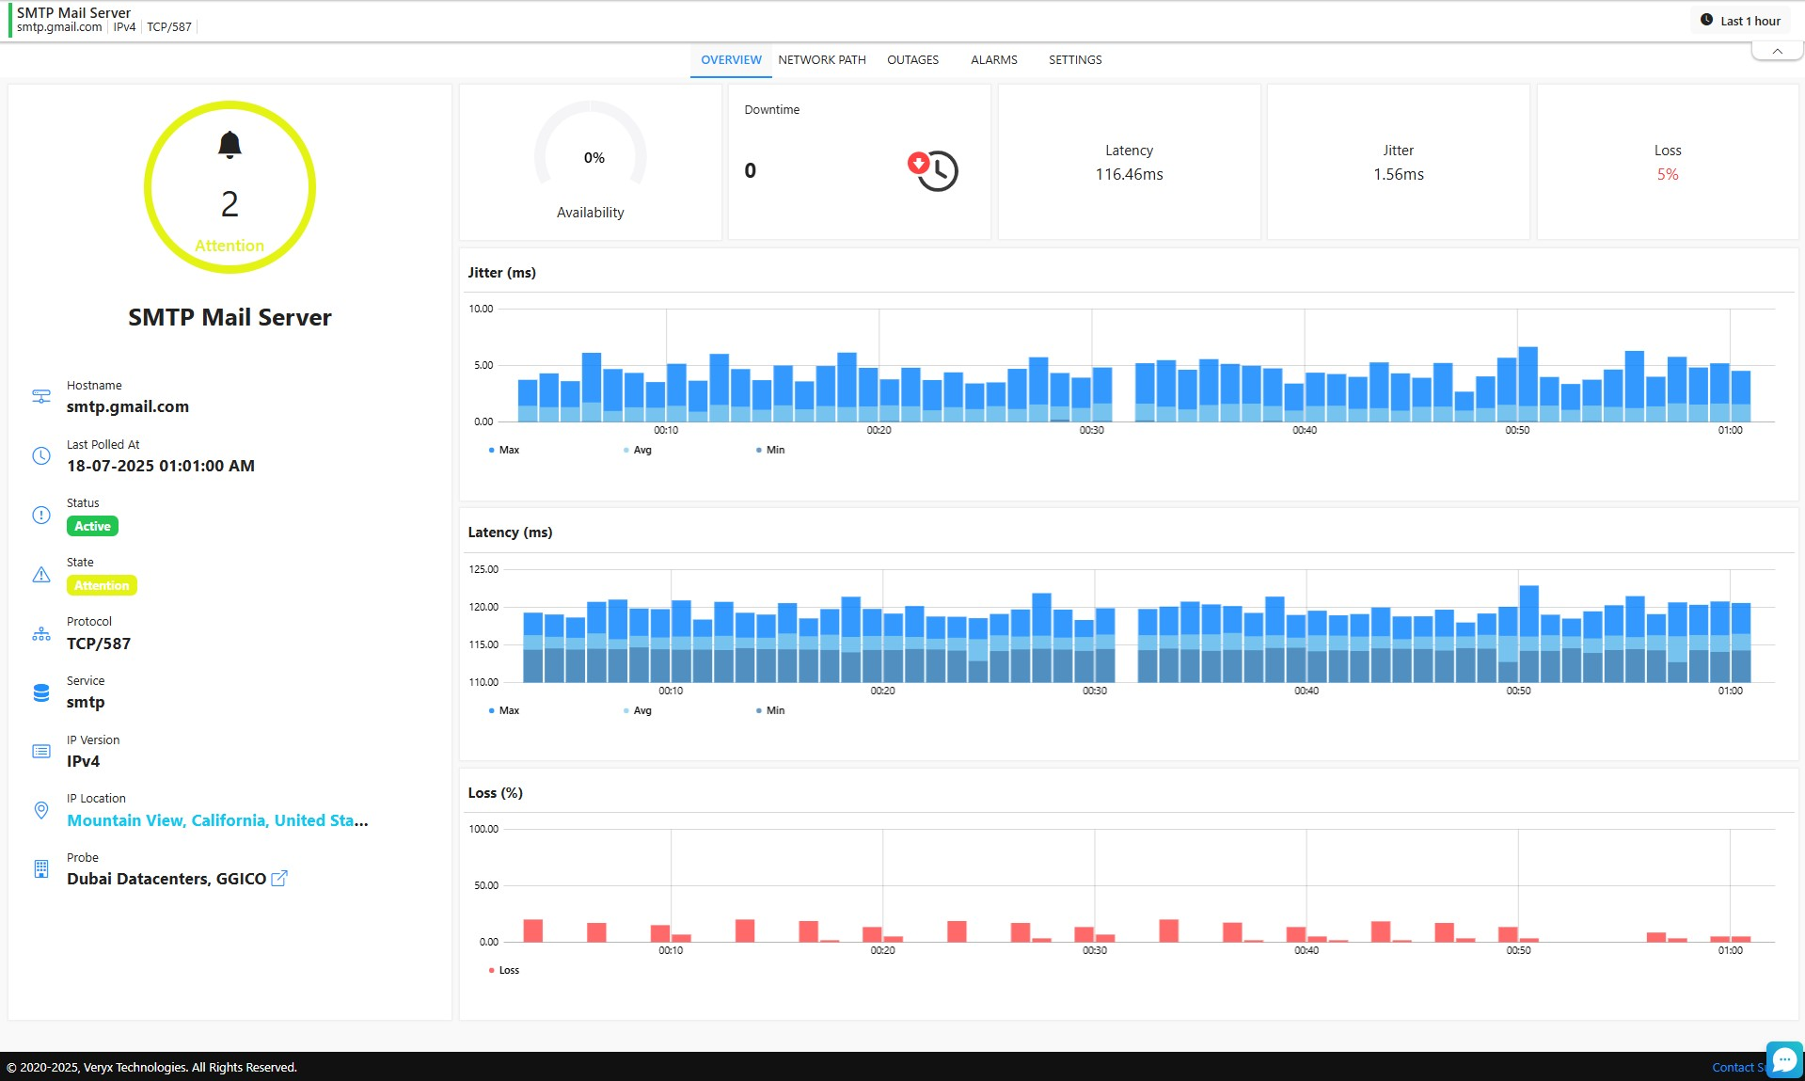This screenshot has height=1081, width=1805.
Task: Toggle the Loss series in Loss legend
Action: pyautogui.click(x=504, y=970)
